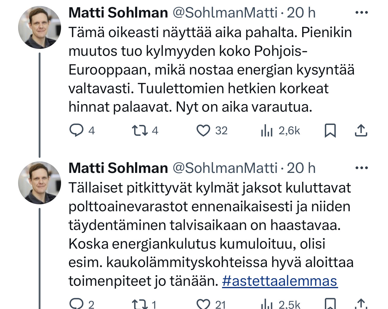Reply to the second tweet with 2 replies
Screen dimensions: 388x309
(x=76, y=304)
